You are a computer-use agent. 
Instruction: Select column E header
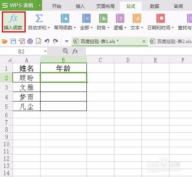pyautogui.click(x=155, y=60)
